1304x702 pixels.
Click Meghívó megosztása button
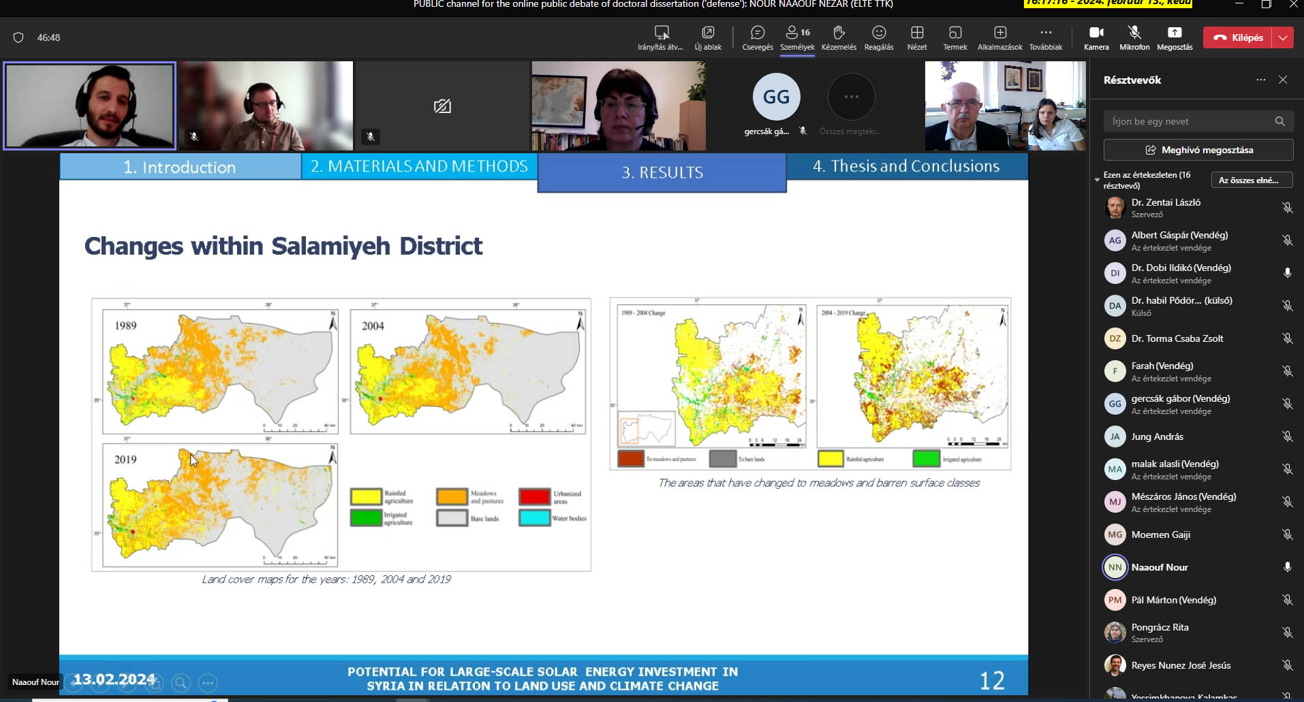1198,150
